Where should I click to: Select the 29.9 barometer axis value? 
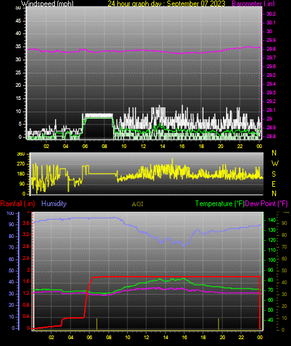click(271, 40)
